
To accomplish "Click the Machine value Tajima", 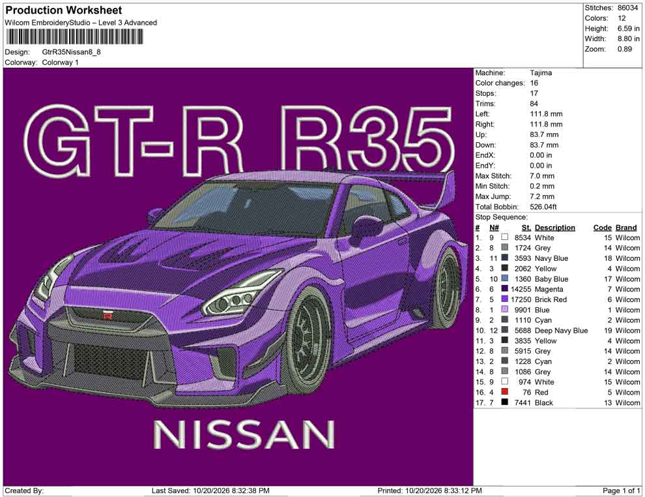I will point(541,72).
